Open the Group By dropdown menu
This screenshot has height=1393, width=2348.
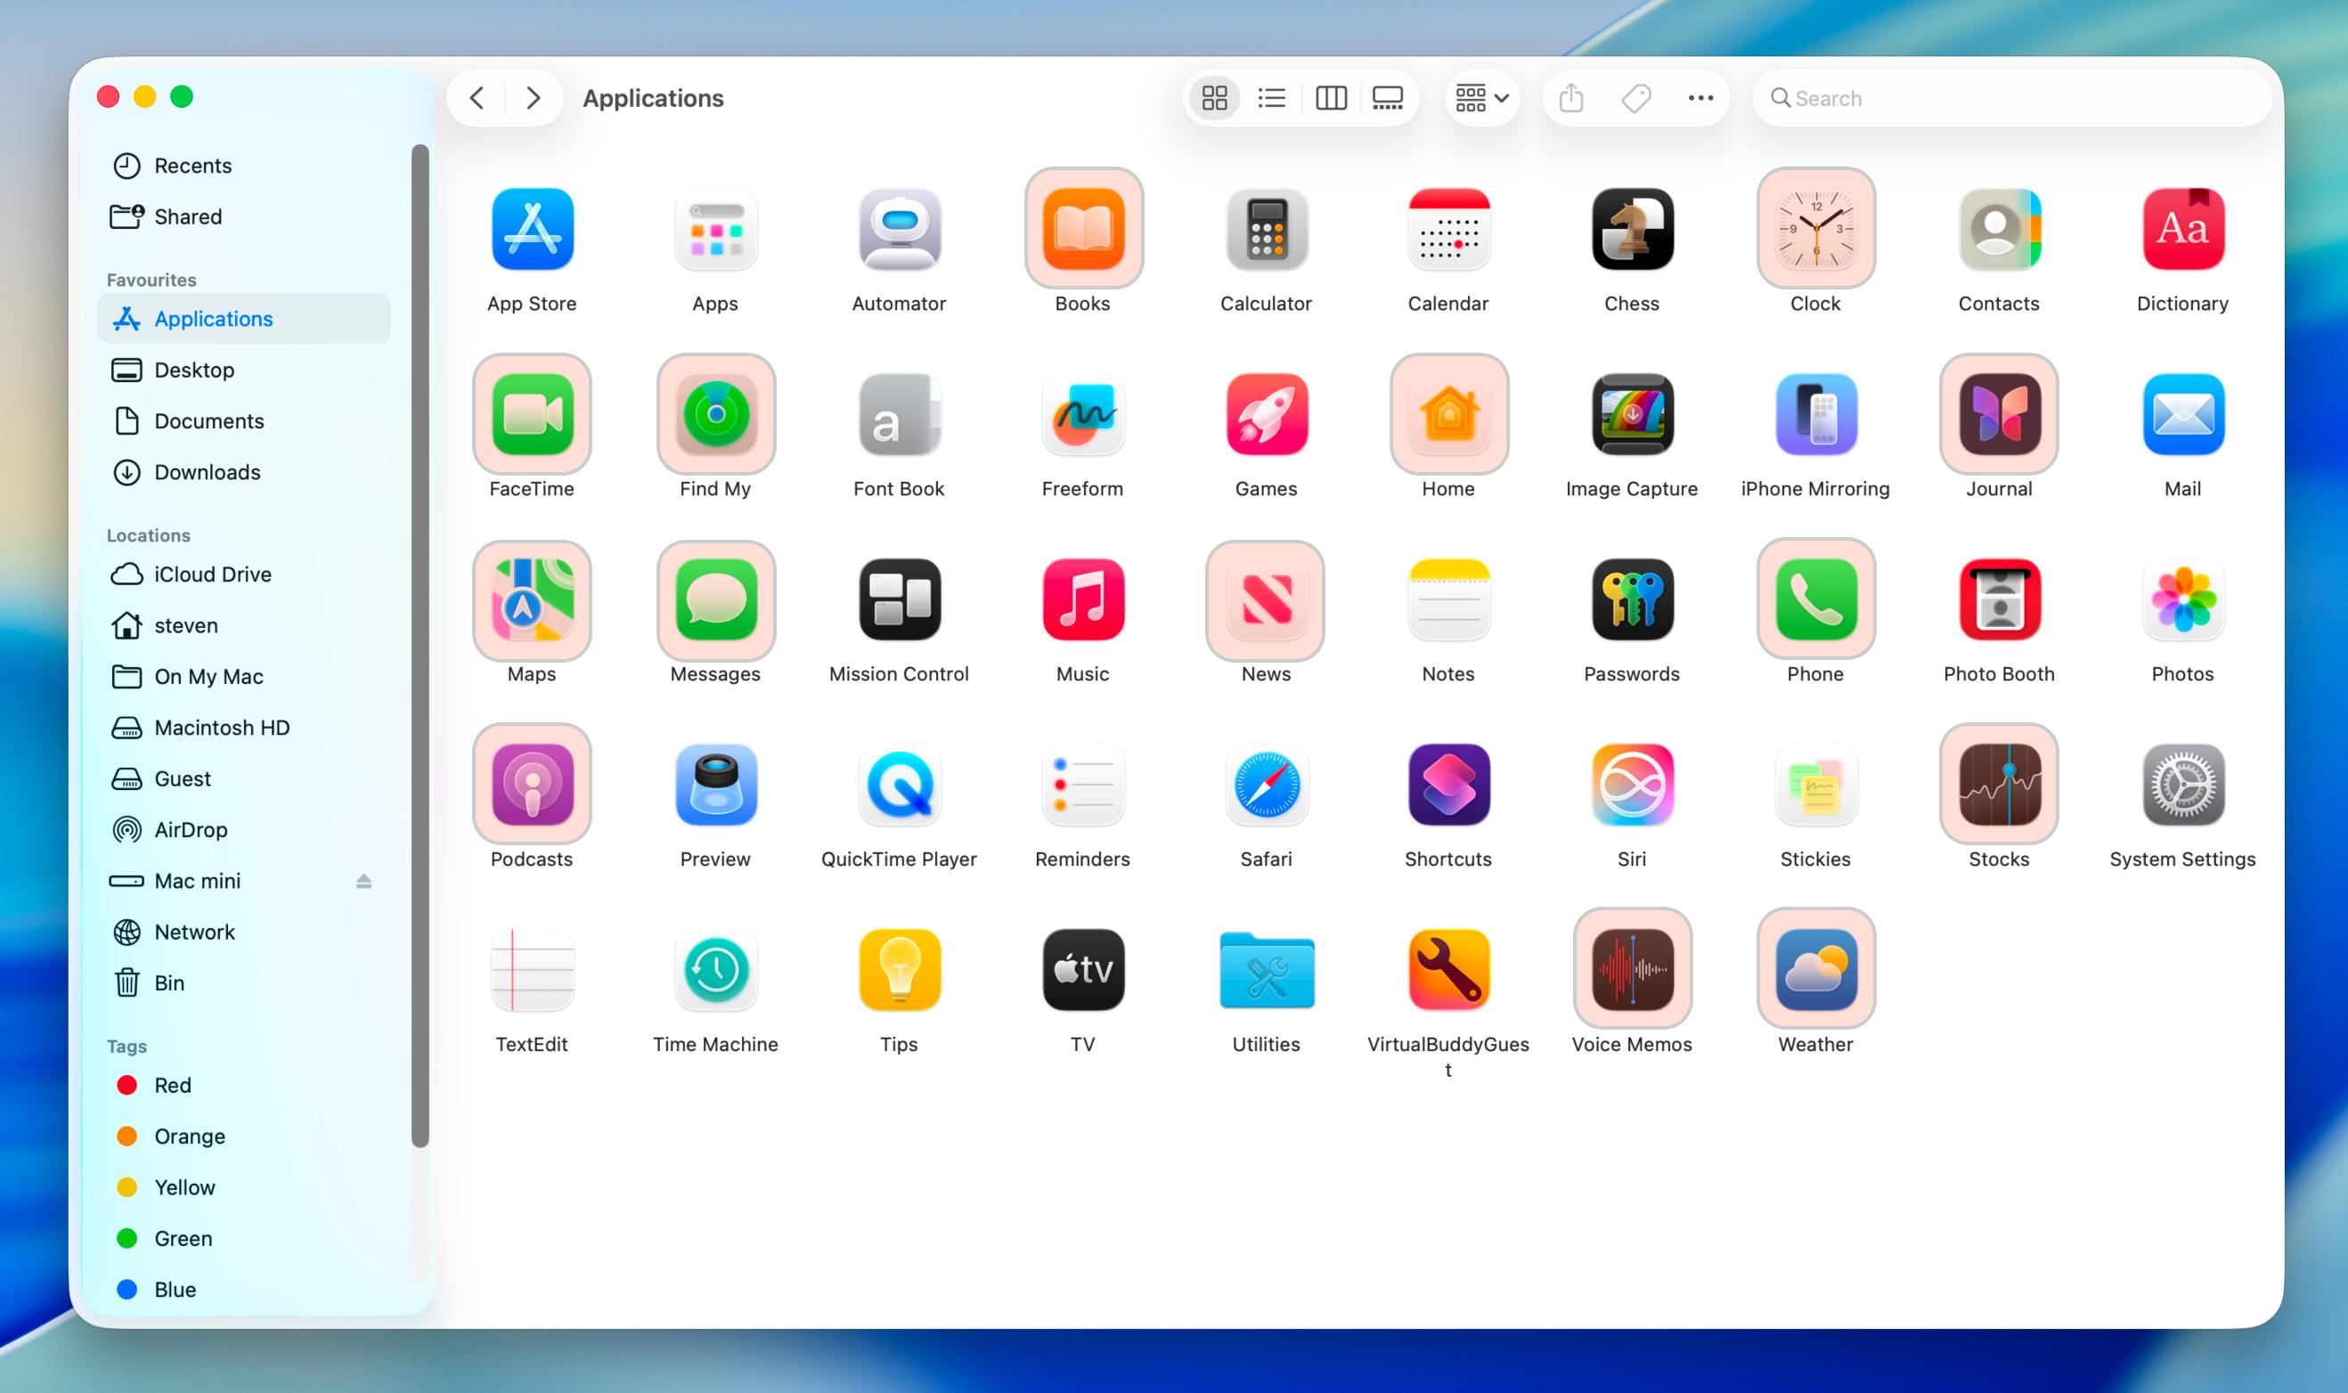1482,98
